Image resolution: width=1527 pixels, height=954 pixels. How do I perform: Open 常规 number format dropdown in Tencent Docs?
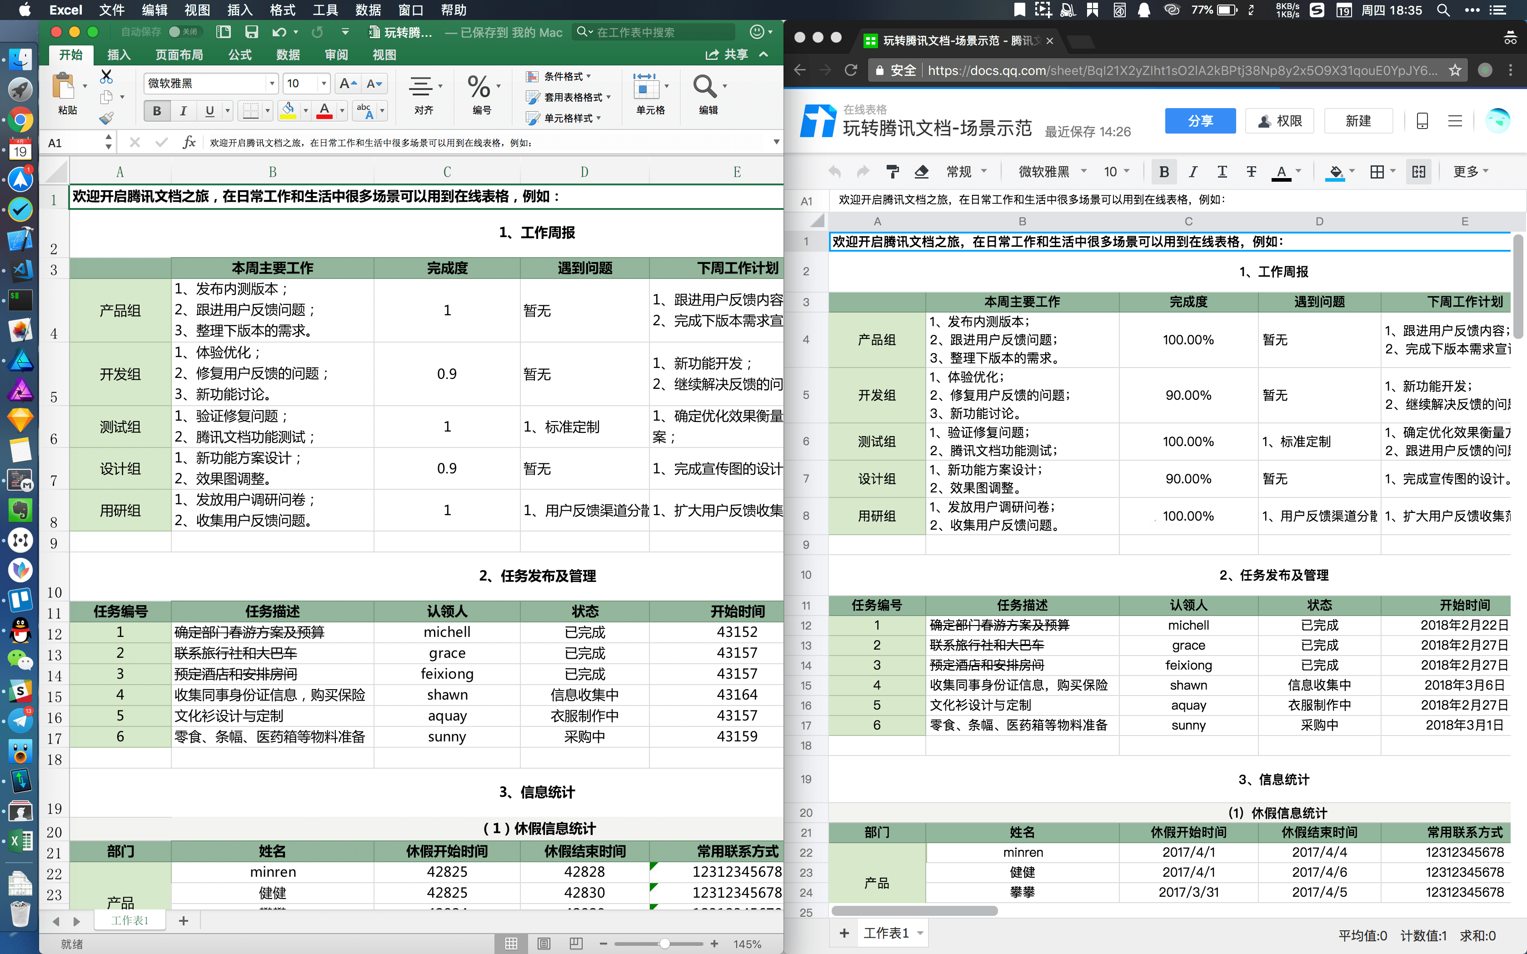click(x=966, y=172)
